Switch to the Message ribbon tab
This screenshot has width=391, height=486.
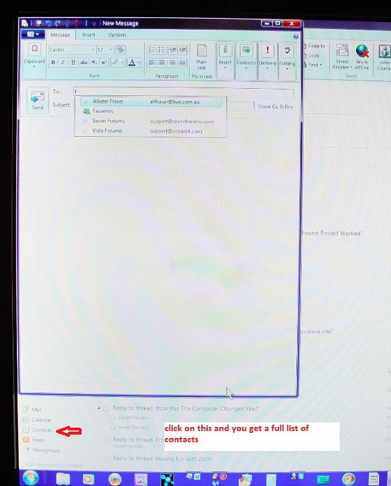[x=60, y=35]
